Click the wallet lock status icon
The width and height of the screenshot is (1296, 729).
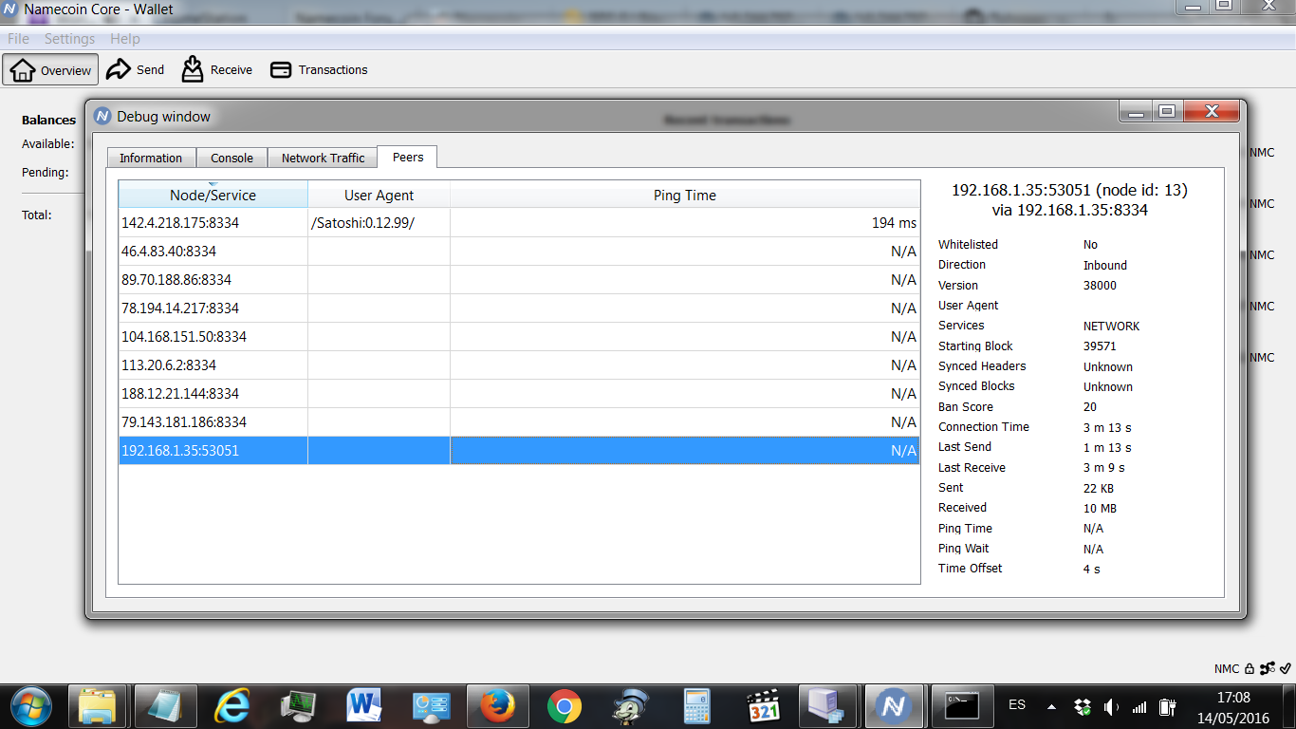[1250, 668]
